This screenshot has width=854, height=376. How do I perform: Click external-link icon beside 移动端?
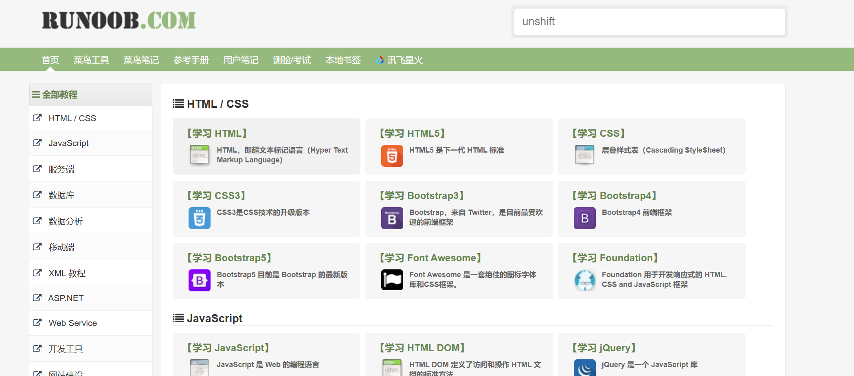37,247
